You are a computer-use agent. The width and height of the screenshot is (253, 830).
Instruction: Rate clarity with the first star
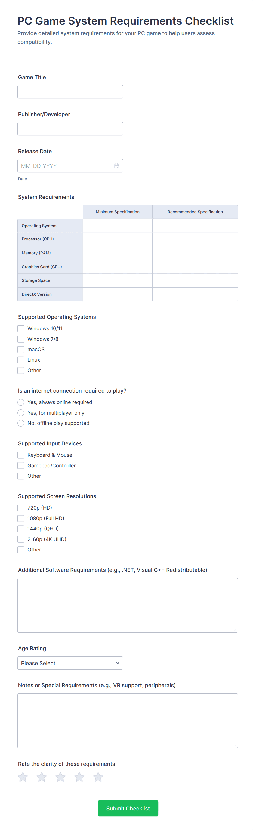click(x=23, y=777)
